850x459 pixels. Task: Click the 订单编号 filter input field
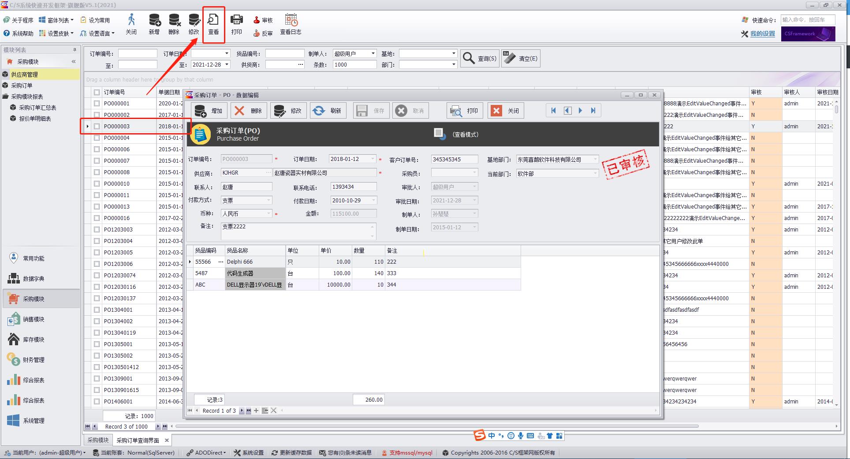138,53
